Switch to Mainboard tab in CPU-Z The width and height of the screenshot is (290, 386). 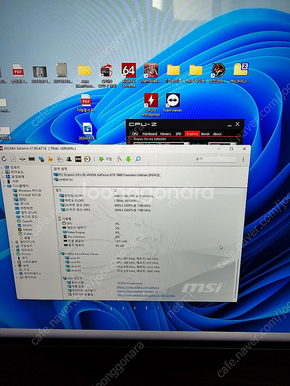150,134
